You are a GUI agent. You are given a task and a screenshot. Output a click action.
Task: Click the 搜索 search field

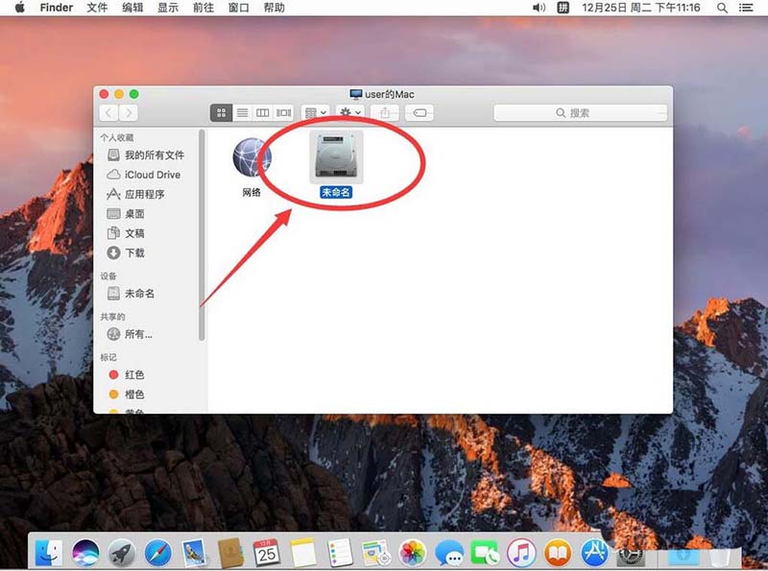pos(586,112)
